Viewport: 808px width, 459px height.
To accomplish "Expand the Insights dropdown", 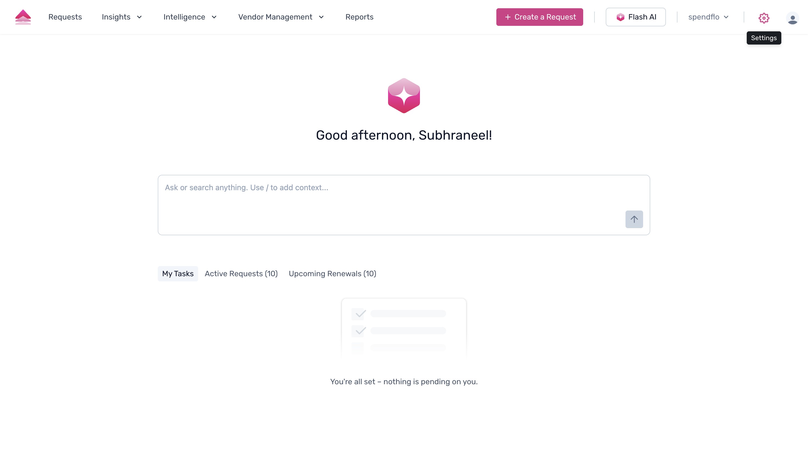I will click(122, 17).
